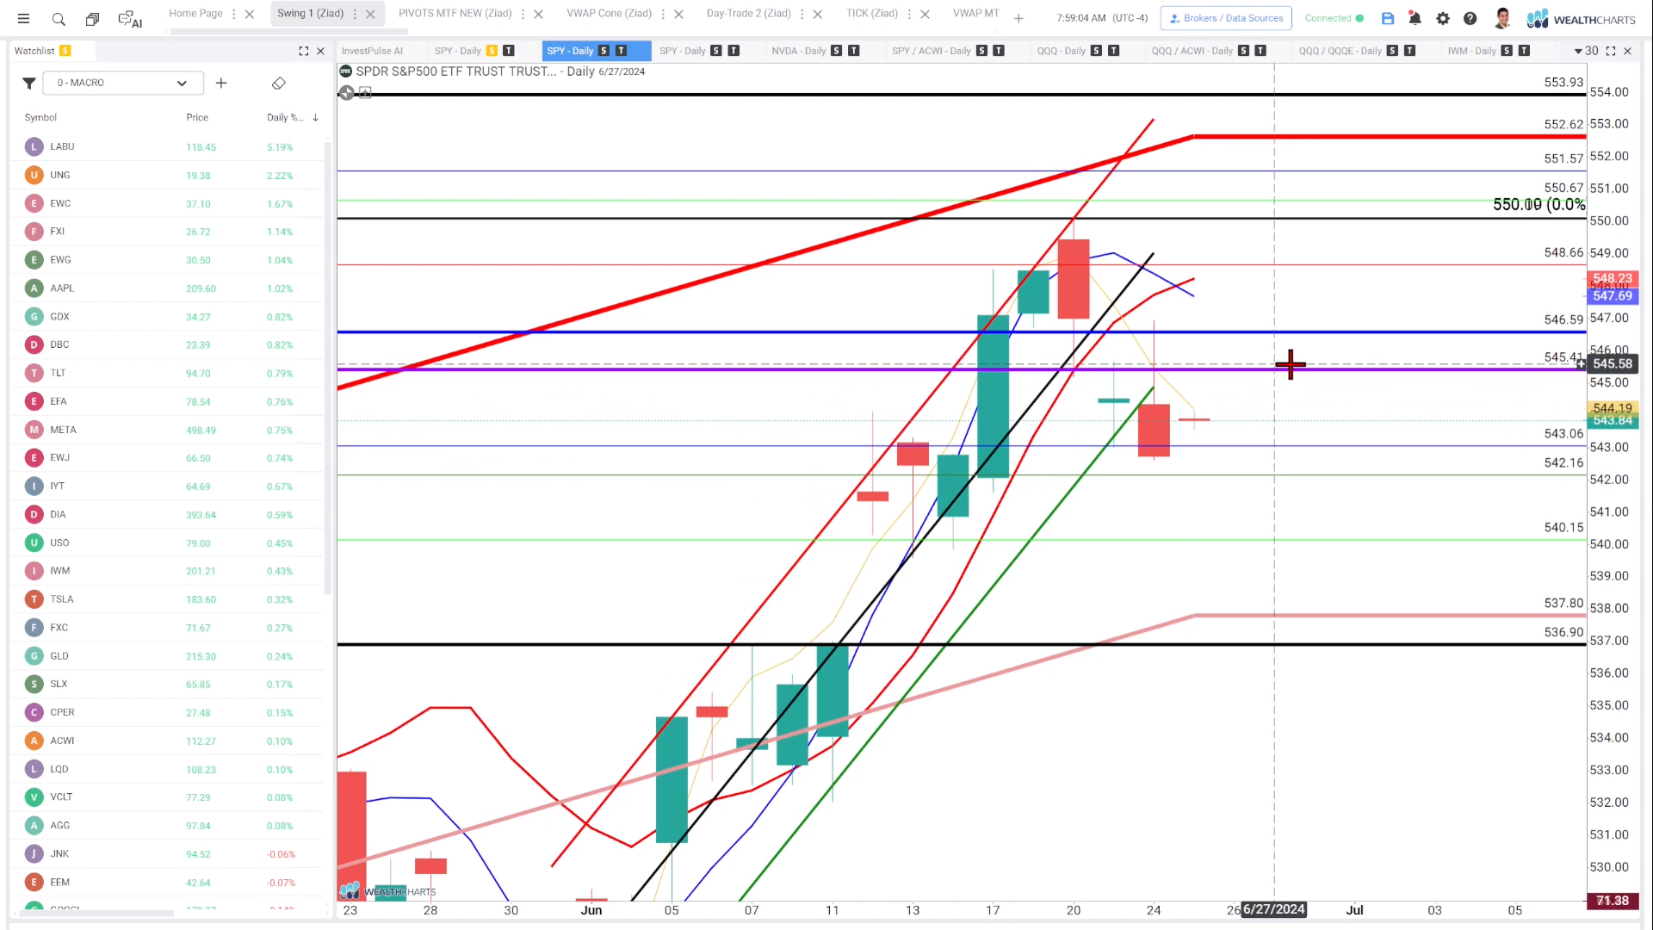Select IWM row in the watchlist
The image size is (1653, 930).
169,571
